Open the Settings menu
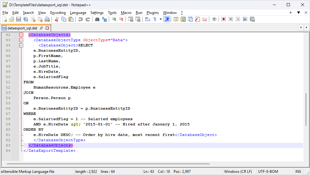Image resolution: width=310 pixels, height=175 pixels. pyautogui.click(x=97, y=13)
